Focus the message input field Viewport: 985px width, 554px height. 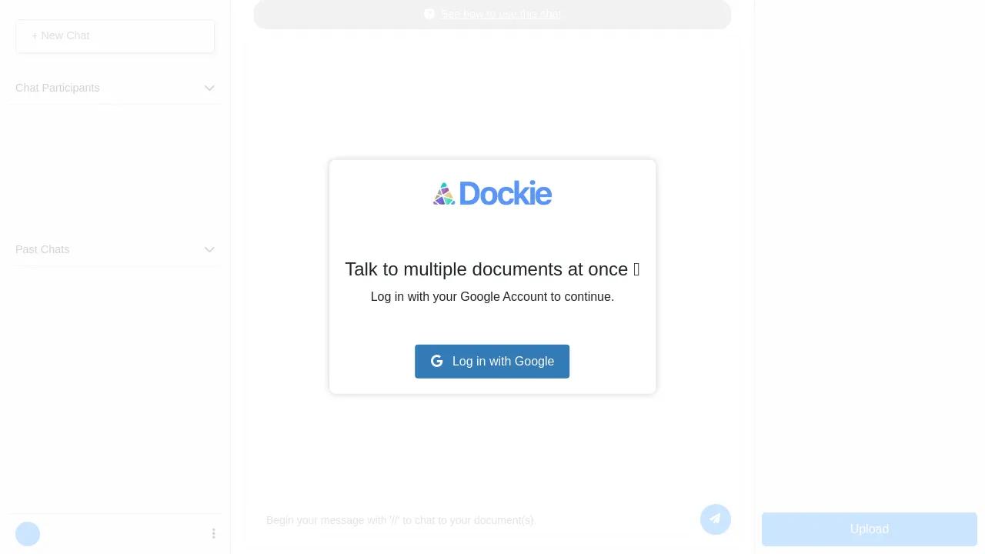pyautogui.click(x=477, y=520)
